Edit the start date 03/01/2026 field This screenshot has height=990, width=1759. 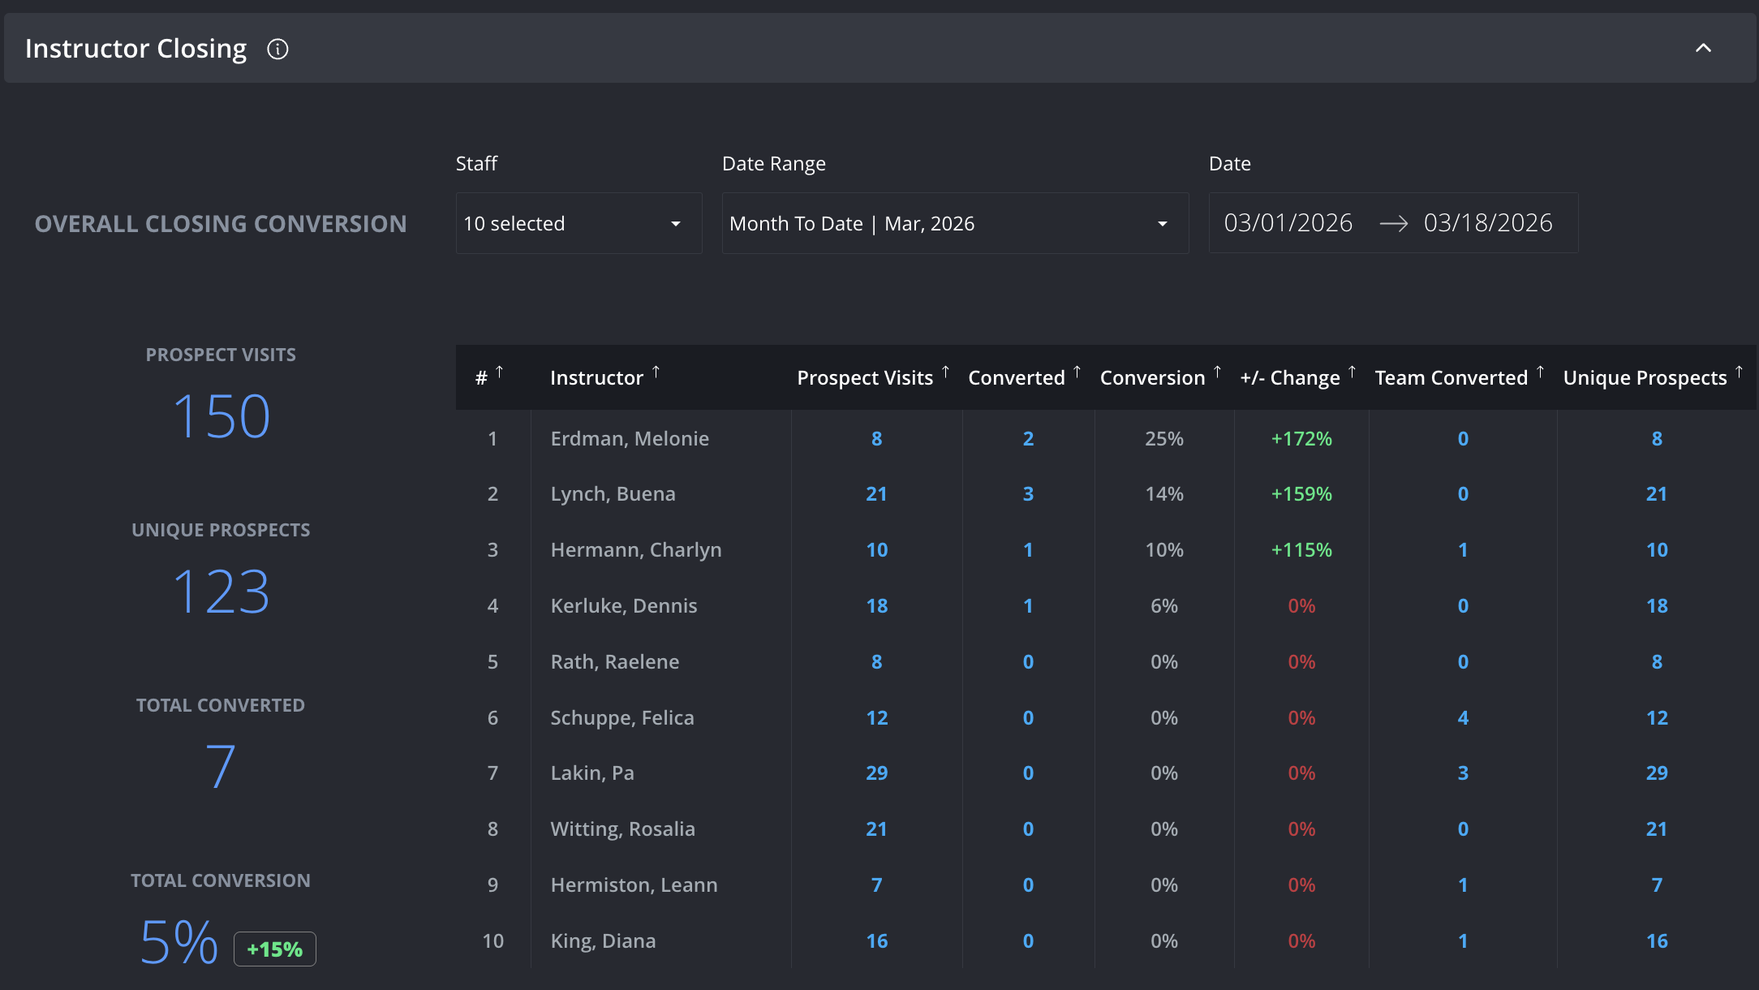[x=1288, y=223]
